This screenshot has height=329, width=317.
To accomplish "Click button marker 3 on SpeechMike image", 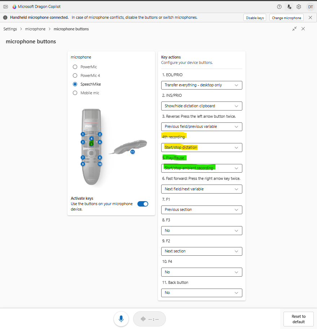I will point(83,142).
